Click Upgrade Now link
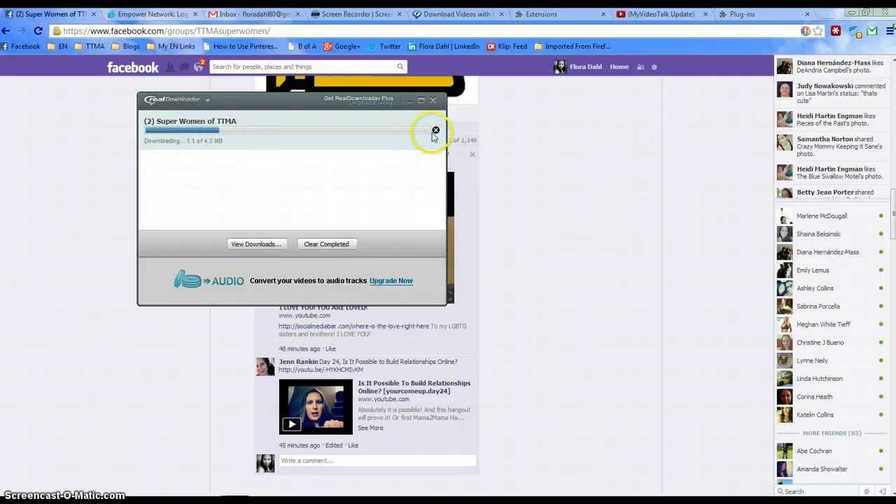 tap(391, 281)
